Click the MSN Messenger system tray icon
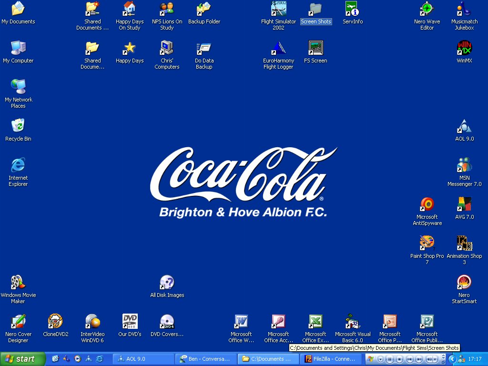Screen dimensions: 488x366 (x=461, y=359)
